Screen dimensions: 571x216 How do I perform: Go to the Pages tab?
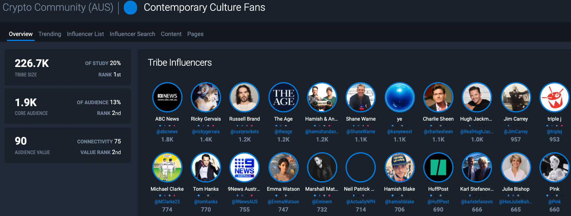point(195,34)
